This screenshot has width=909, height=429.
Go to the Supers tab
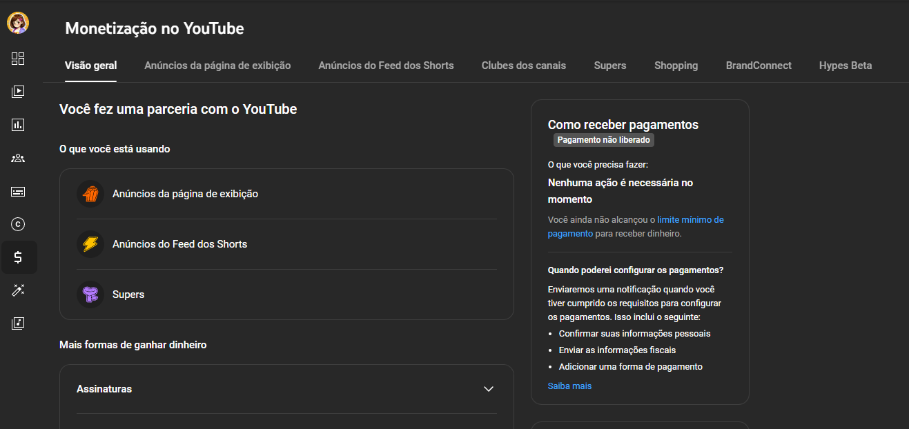609,66
